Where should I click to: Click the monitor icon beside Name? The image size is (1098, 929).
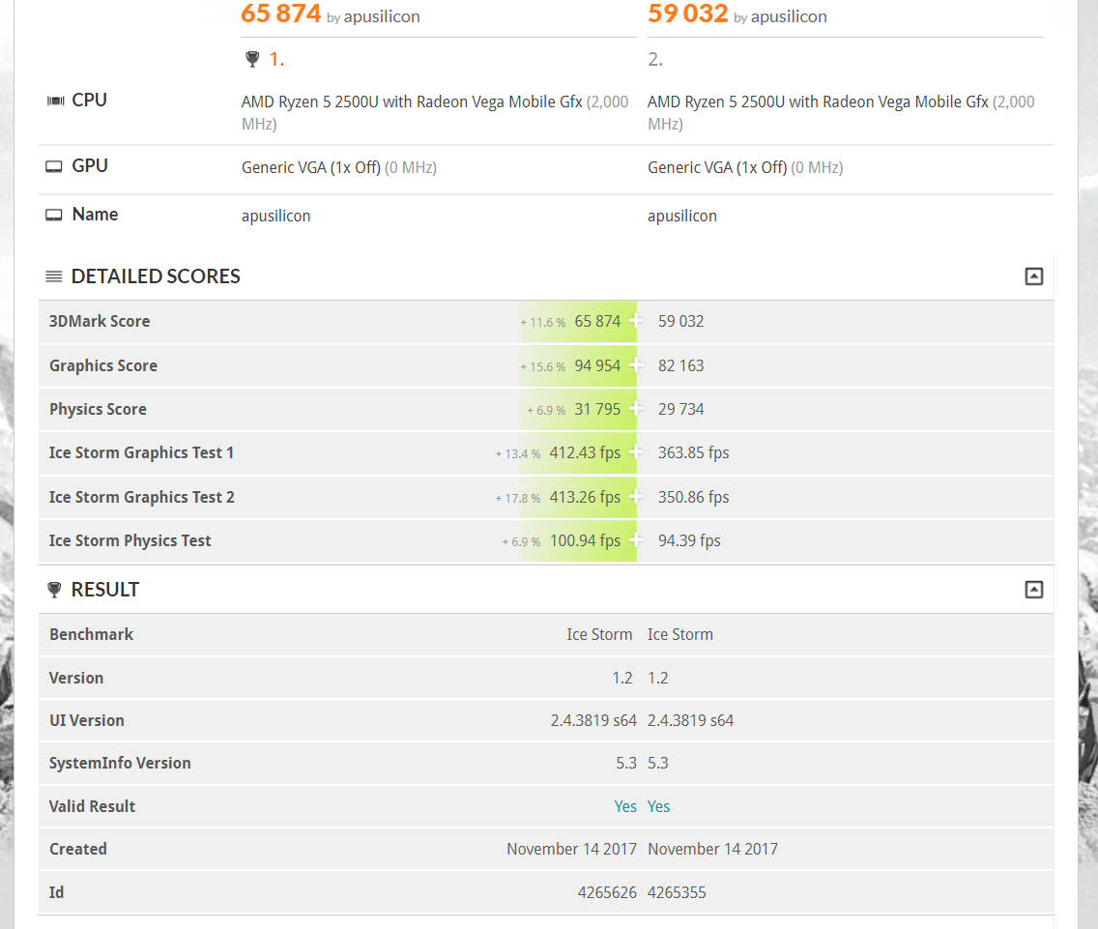(x=54, y=215)
